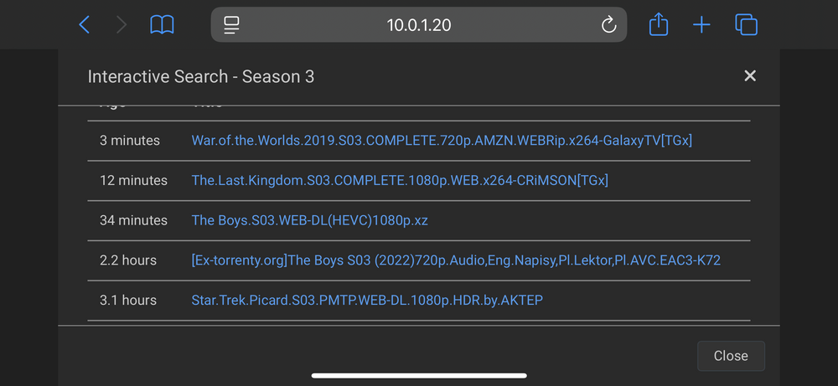Open the share sheet icon

pyautogui.click(x=659, y=24)
